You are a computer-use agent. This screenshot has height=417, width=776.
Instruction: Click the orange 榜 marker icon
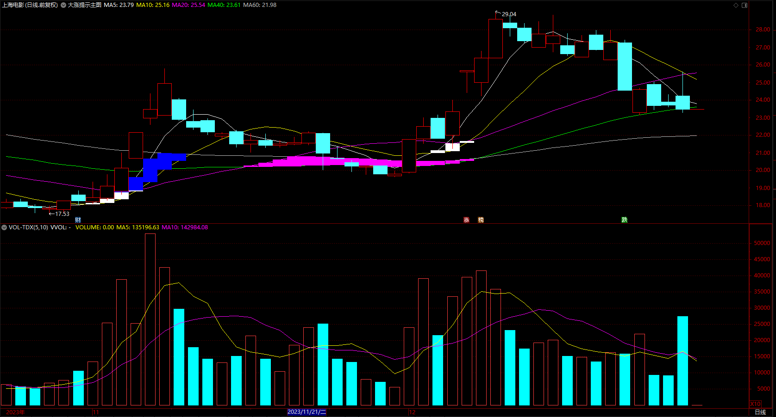481,220
